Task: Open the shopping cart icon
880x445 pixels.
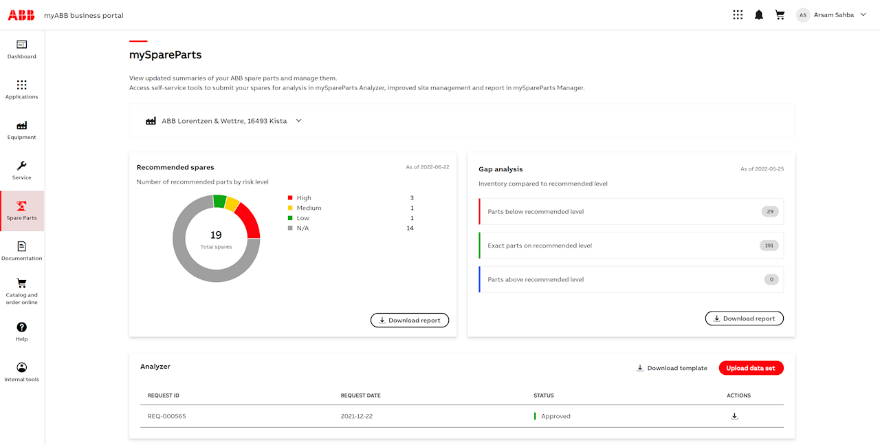Action: coord(780,14)
